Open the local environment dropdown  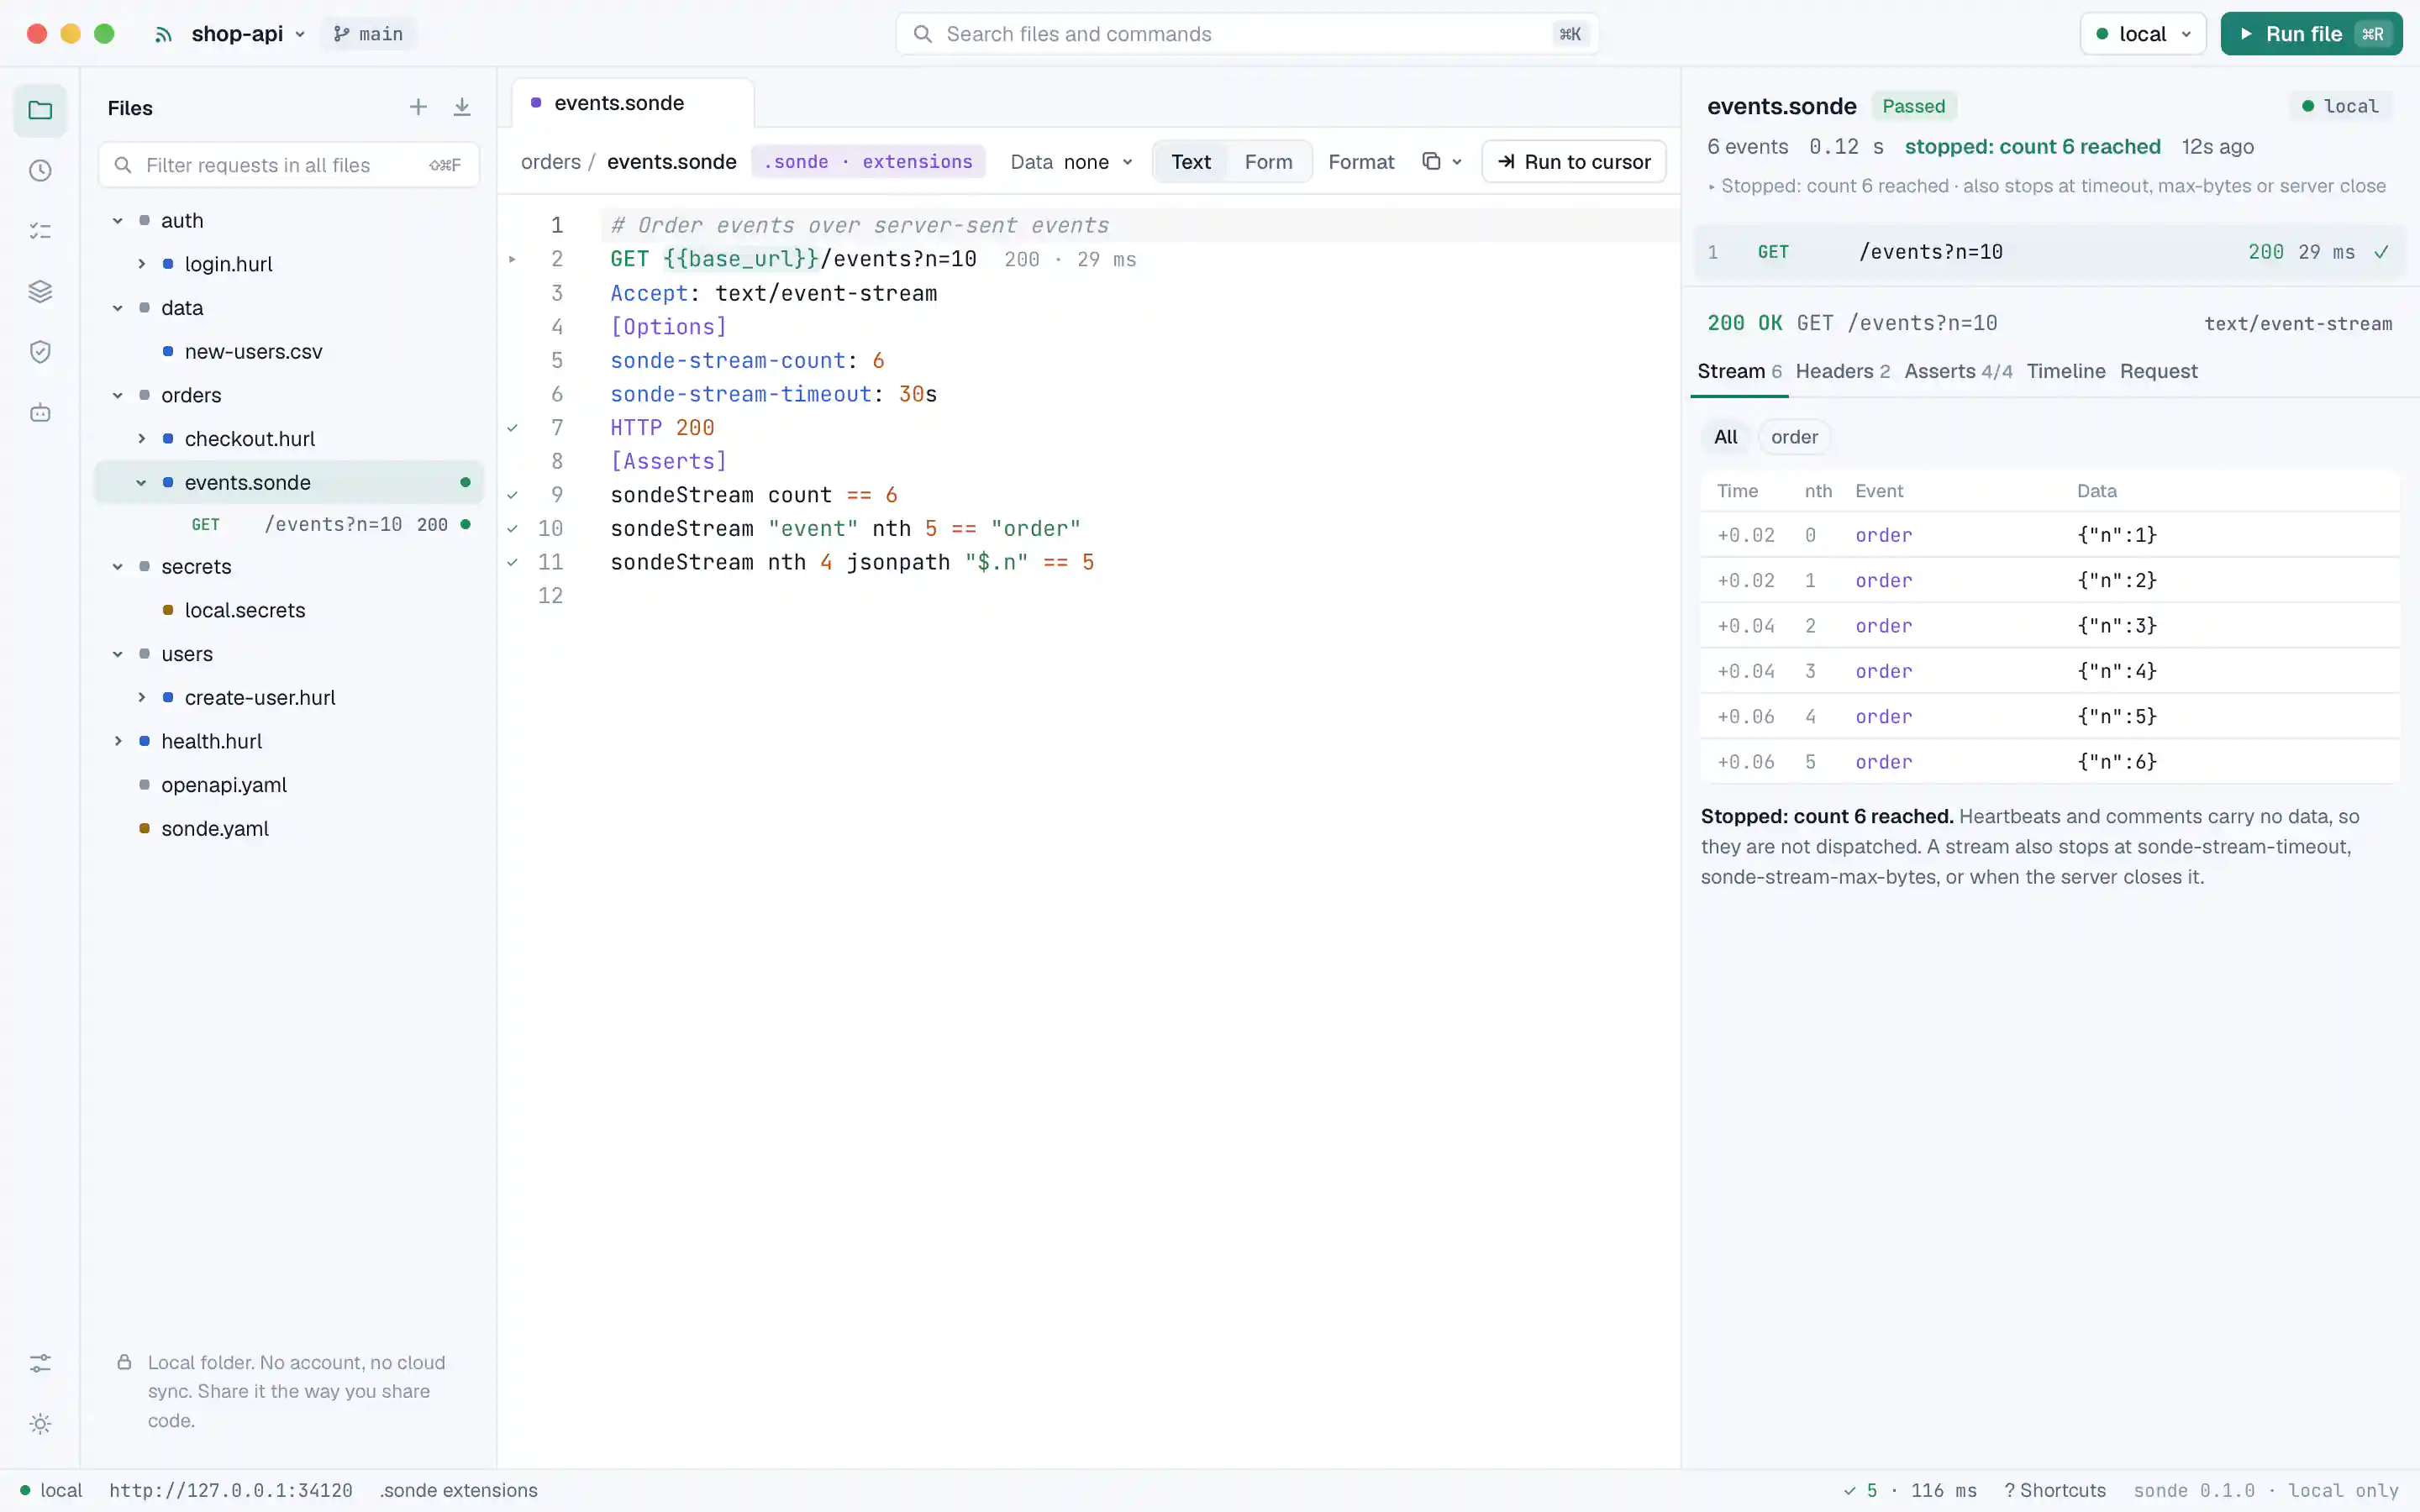(x=2142, y=34)
